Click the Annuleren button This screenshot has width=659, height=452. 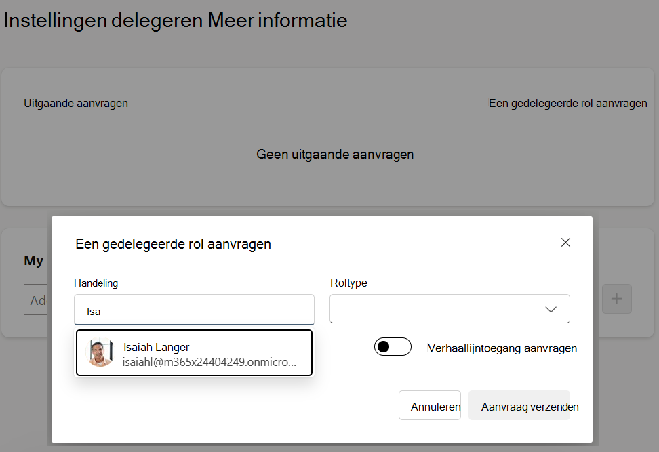point(430,405)
